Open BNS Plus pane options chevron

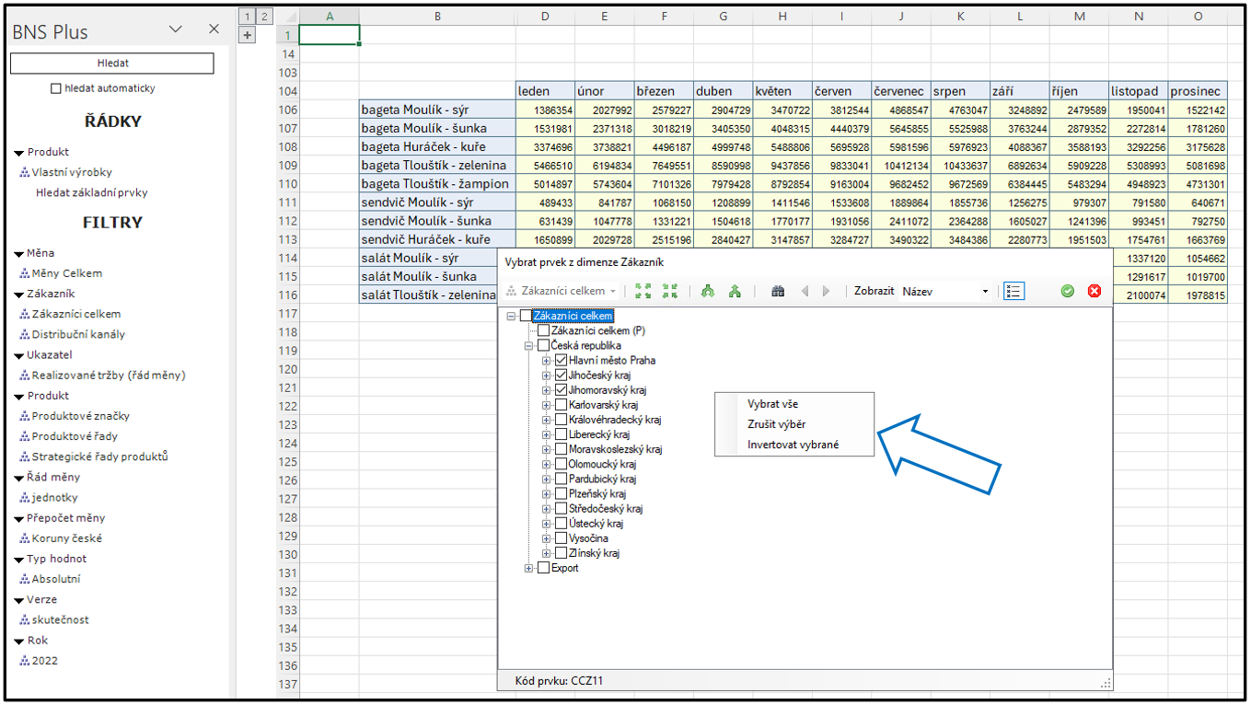[x=176, y=29]
